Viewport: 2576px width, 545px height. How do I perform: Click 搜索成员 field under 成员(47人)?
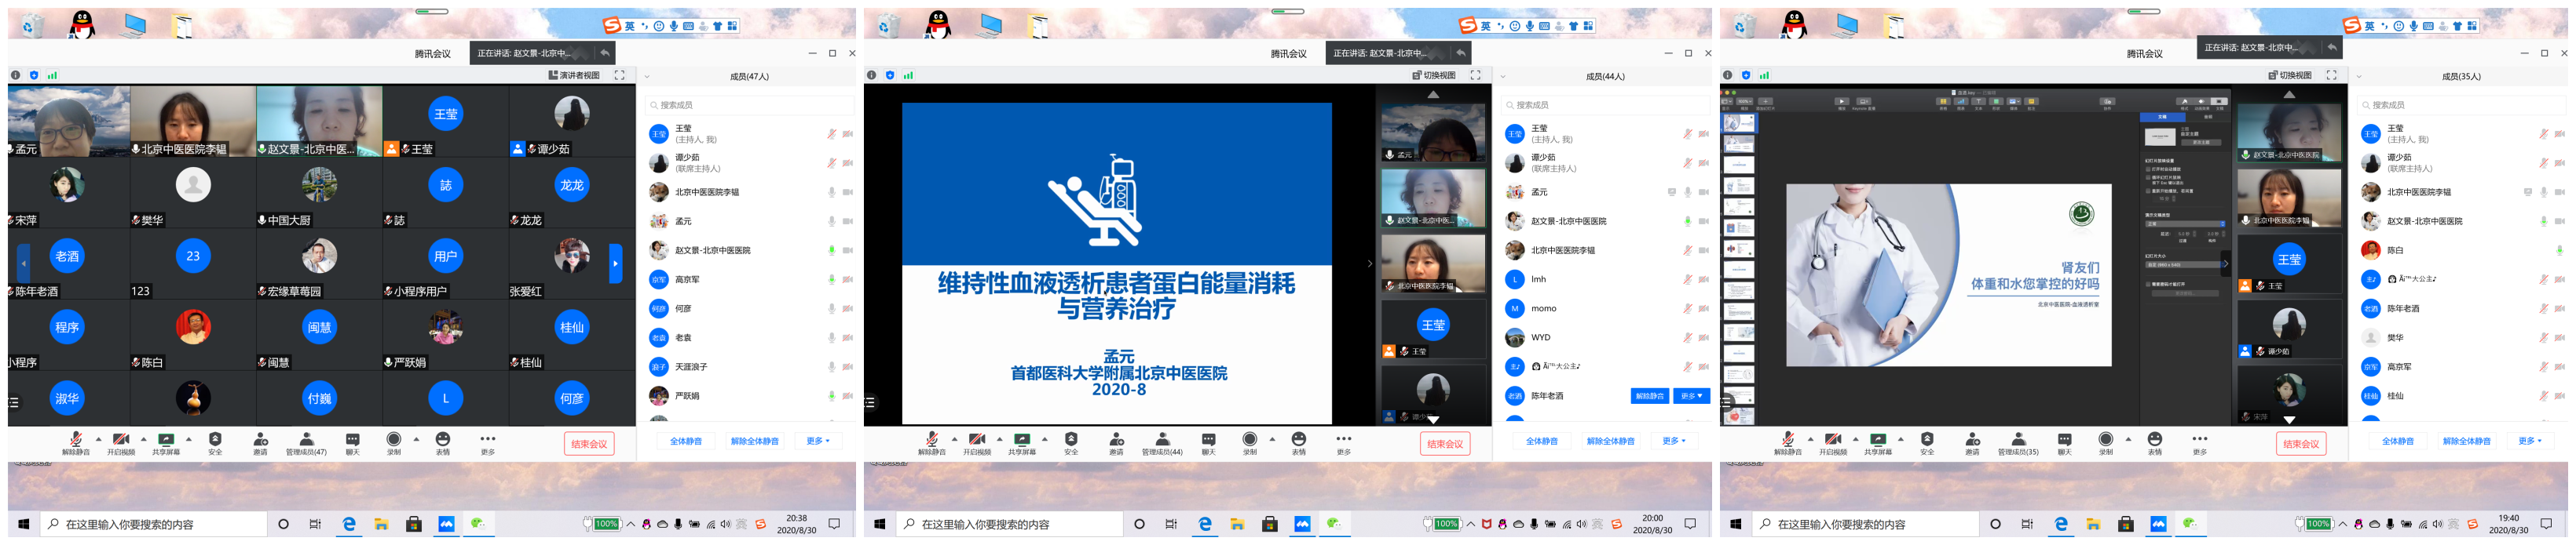point(750,105)
